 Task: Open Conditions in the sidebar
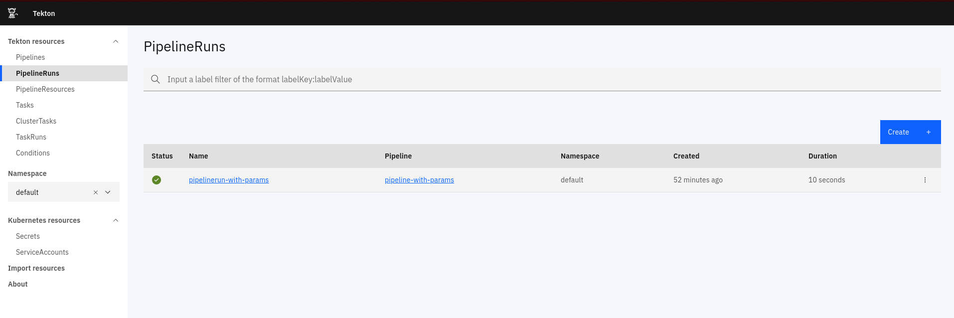point(33,153)
